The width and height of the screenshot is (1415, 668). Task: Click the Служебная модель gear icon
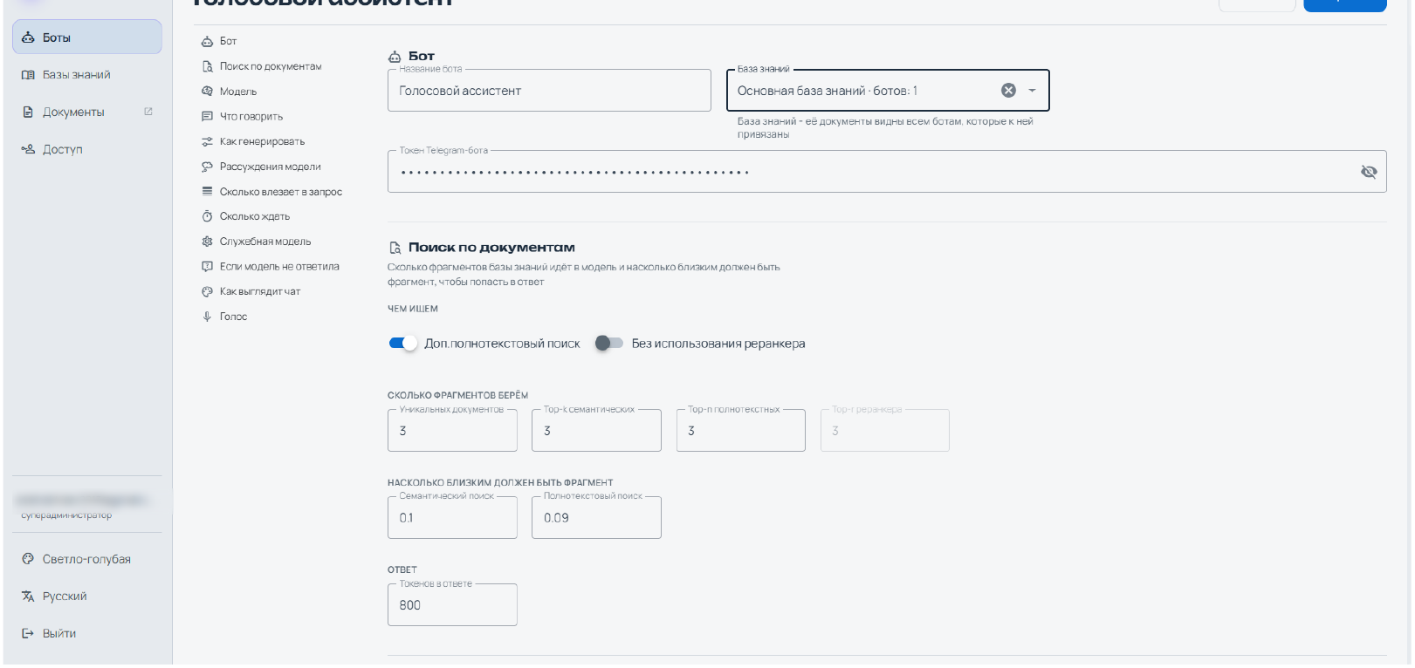[207, 242]
